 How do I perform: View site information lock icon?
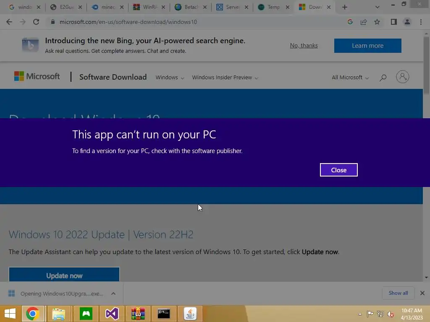click(x=52, y=22)
